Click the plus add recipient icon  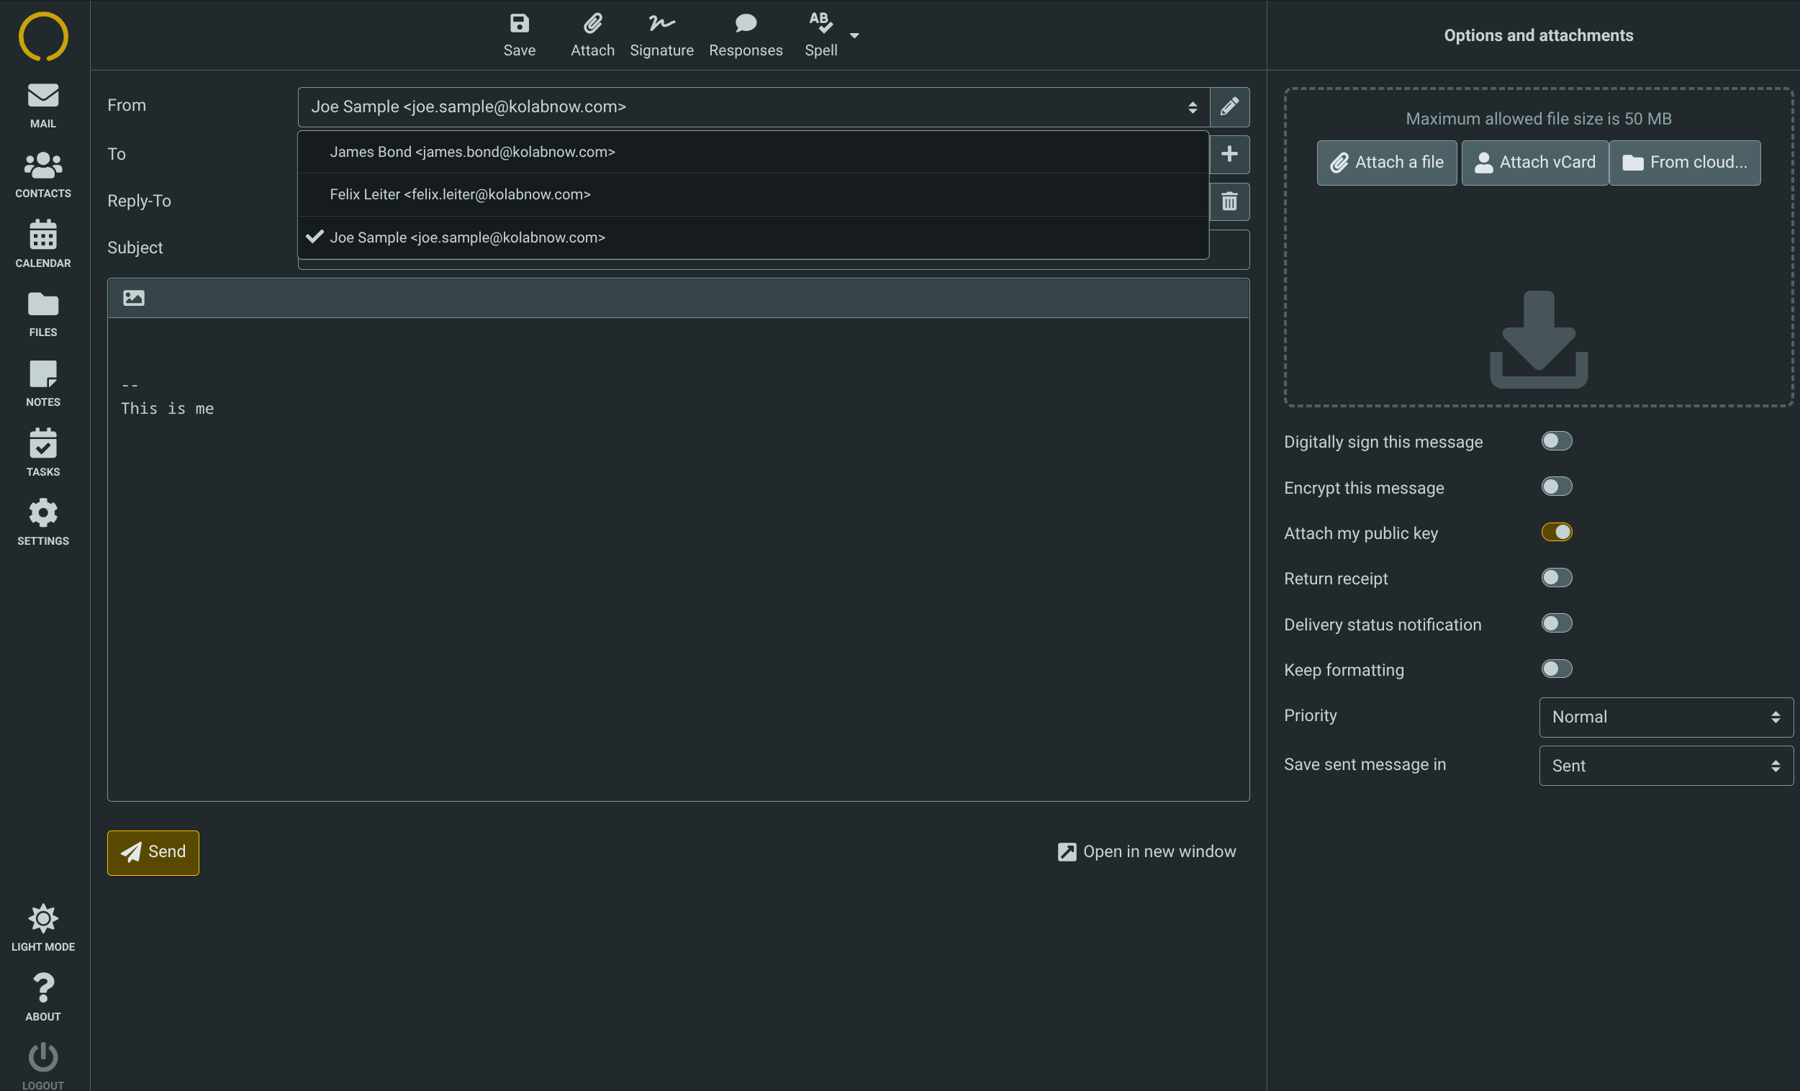point(1229,154)
